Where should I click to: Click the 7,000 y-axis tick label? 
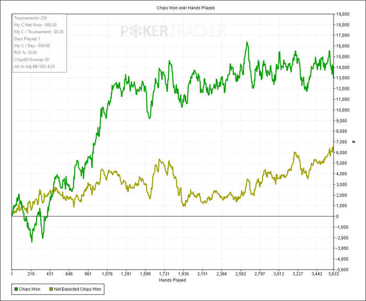coord(341,142)
